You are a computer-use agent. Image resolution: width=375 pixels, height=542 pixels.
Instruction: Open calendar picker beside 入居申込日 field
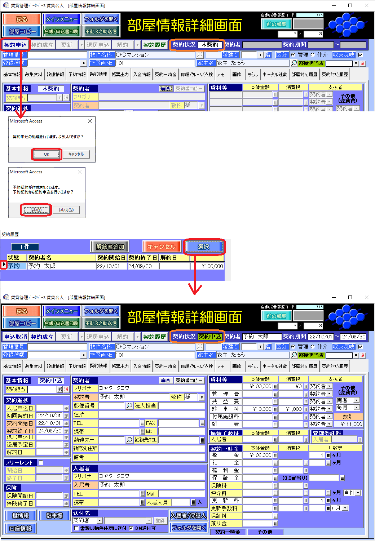[x=66, y=408]
